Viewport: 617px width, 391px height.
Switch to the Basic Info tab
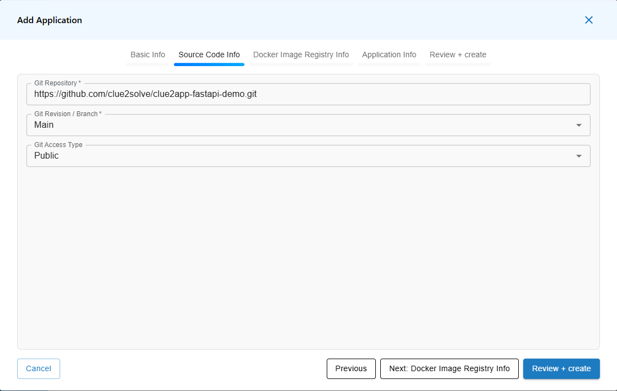click(x=148, y=55)
